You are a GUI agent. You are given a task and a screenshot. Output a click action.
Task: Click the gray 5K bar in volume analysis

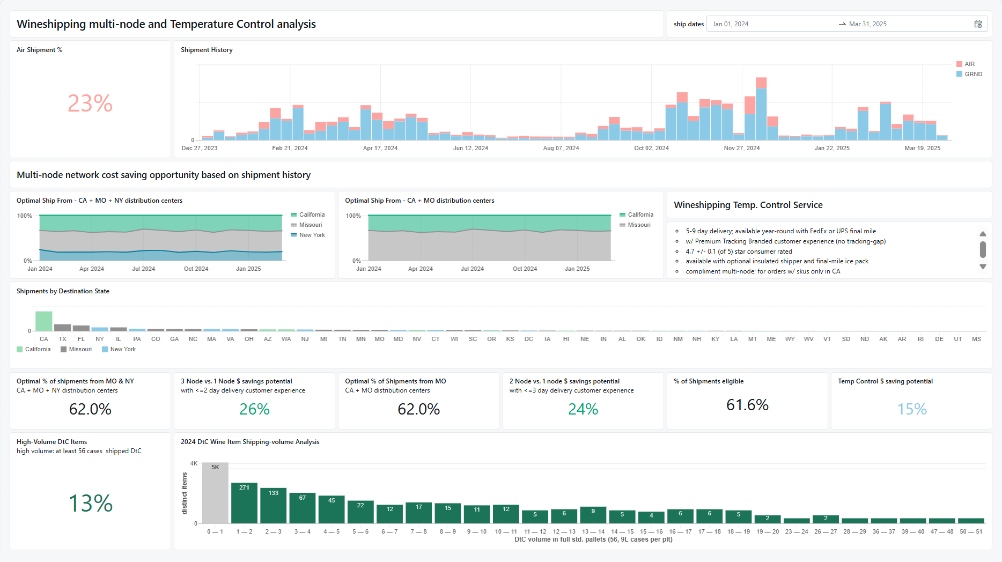pos(215,492)
